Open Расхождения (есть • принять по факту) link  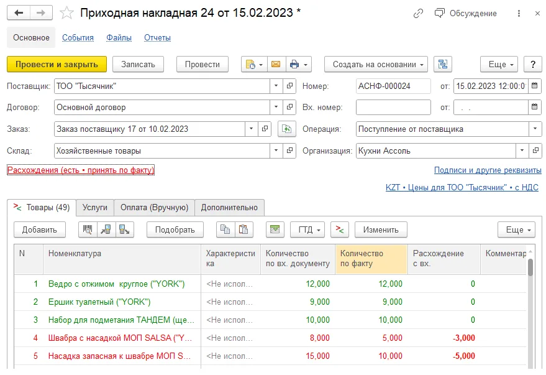point(81,170)
